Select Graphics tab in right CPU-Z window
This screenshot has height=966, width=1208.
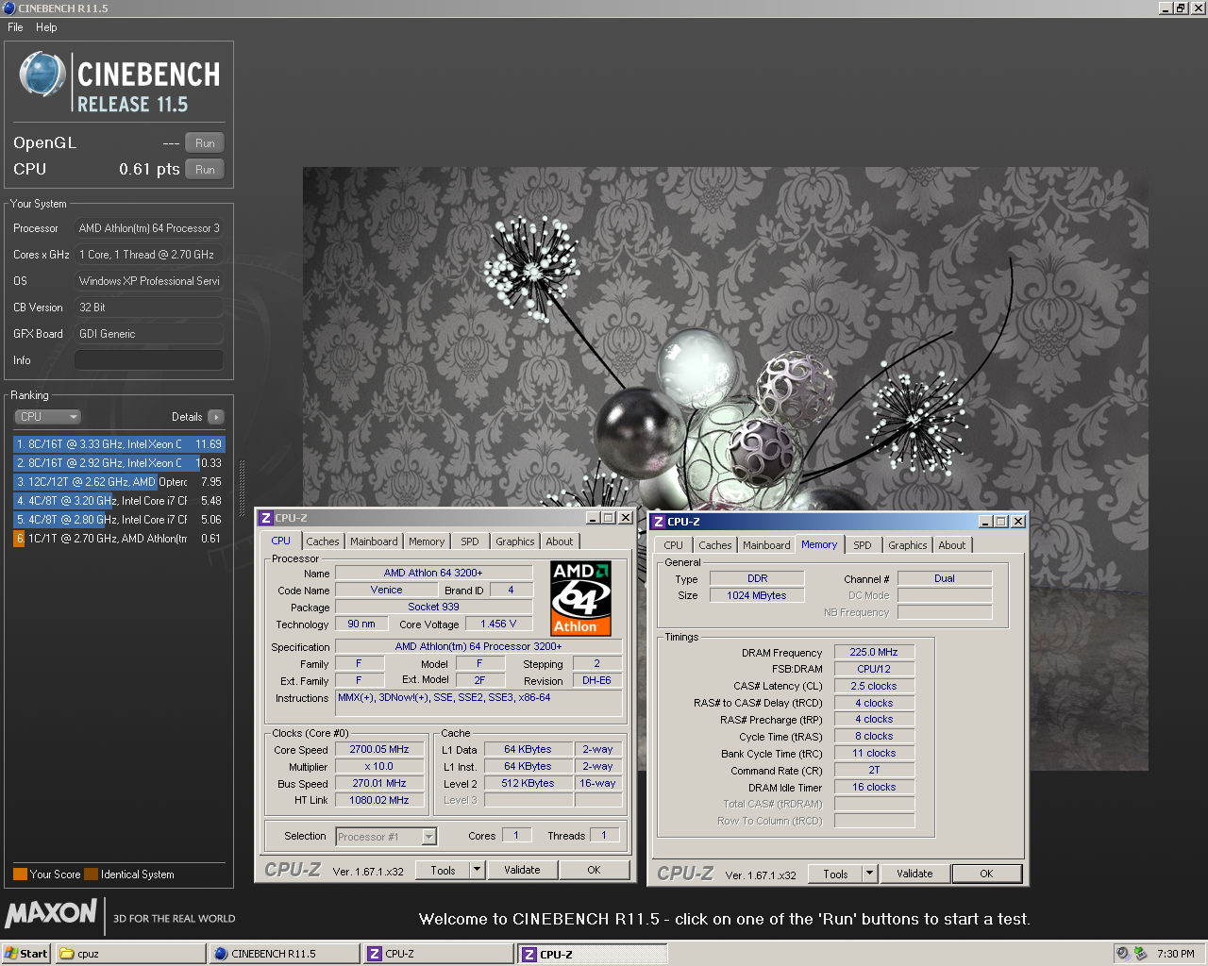click(908, 545)
